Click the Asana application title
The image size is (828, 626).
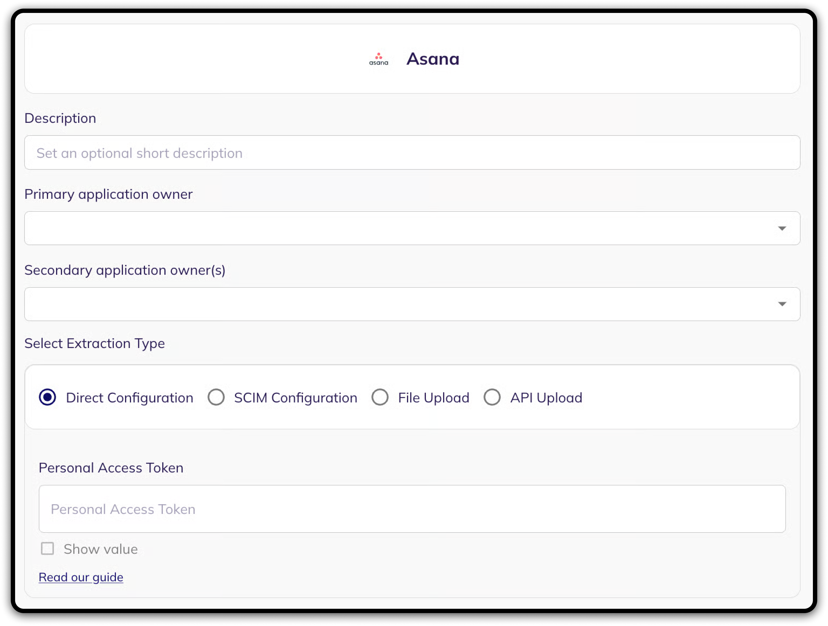(433, 59)
